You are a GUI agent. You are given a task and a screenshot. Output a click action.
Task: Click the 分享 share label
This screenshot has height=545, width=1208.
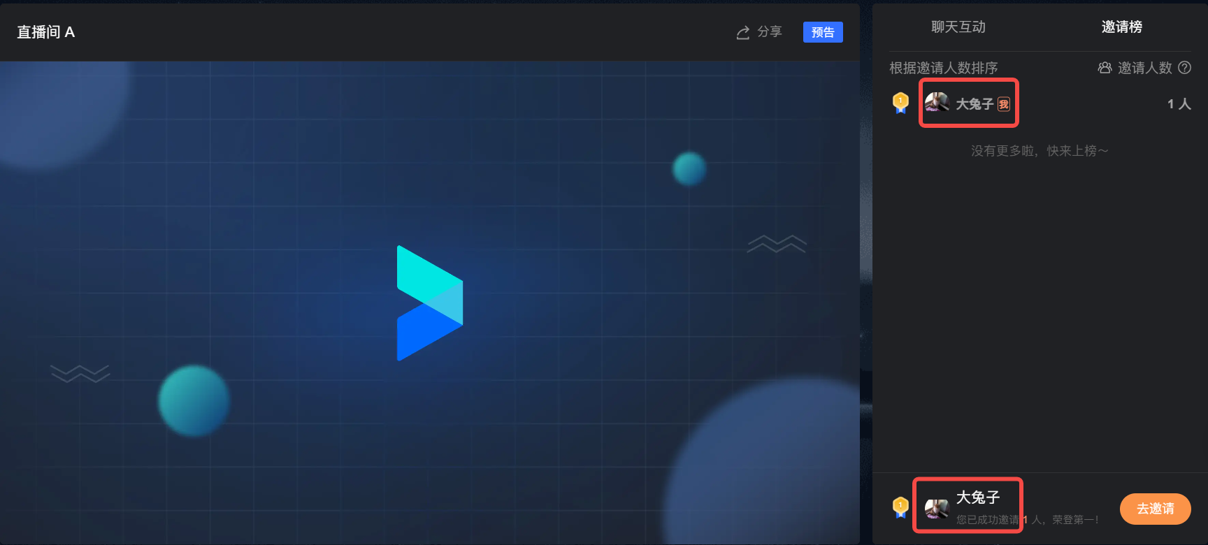(770, 32)
